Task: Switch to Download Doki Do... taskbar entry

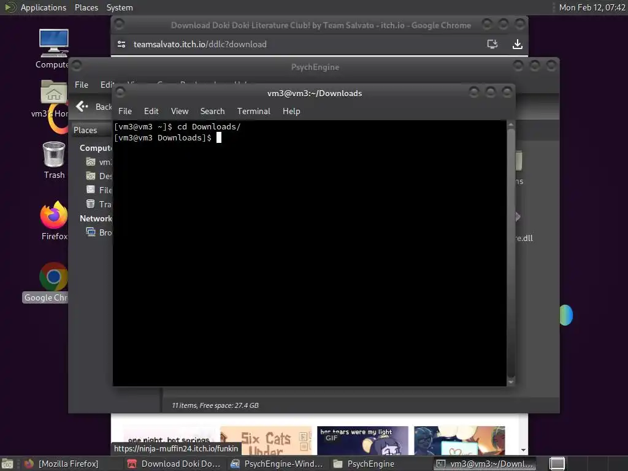Action: 174,464
